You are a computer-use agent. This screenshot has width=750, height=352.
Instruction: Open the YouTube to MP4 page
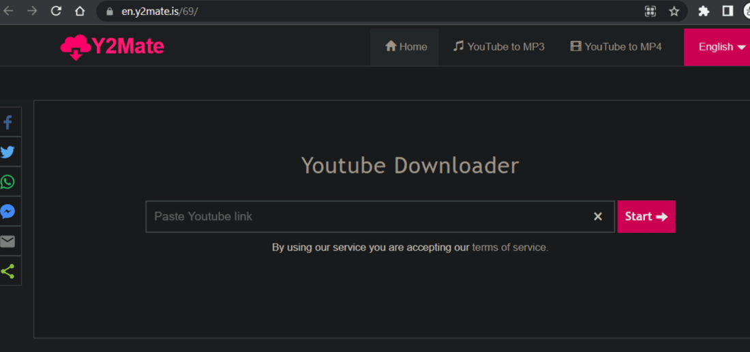[616, 47]
